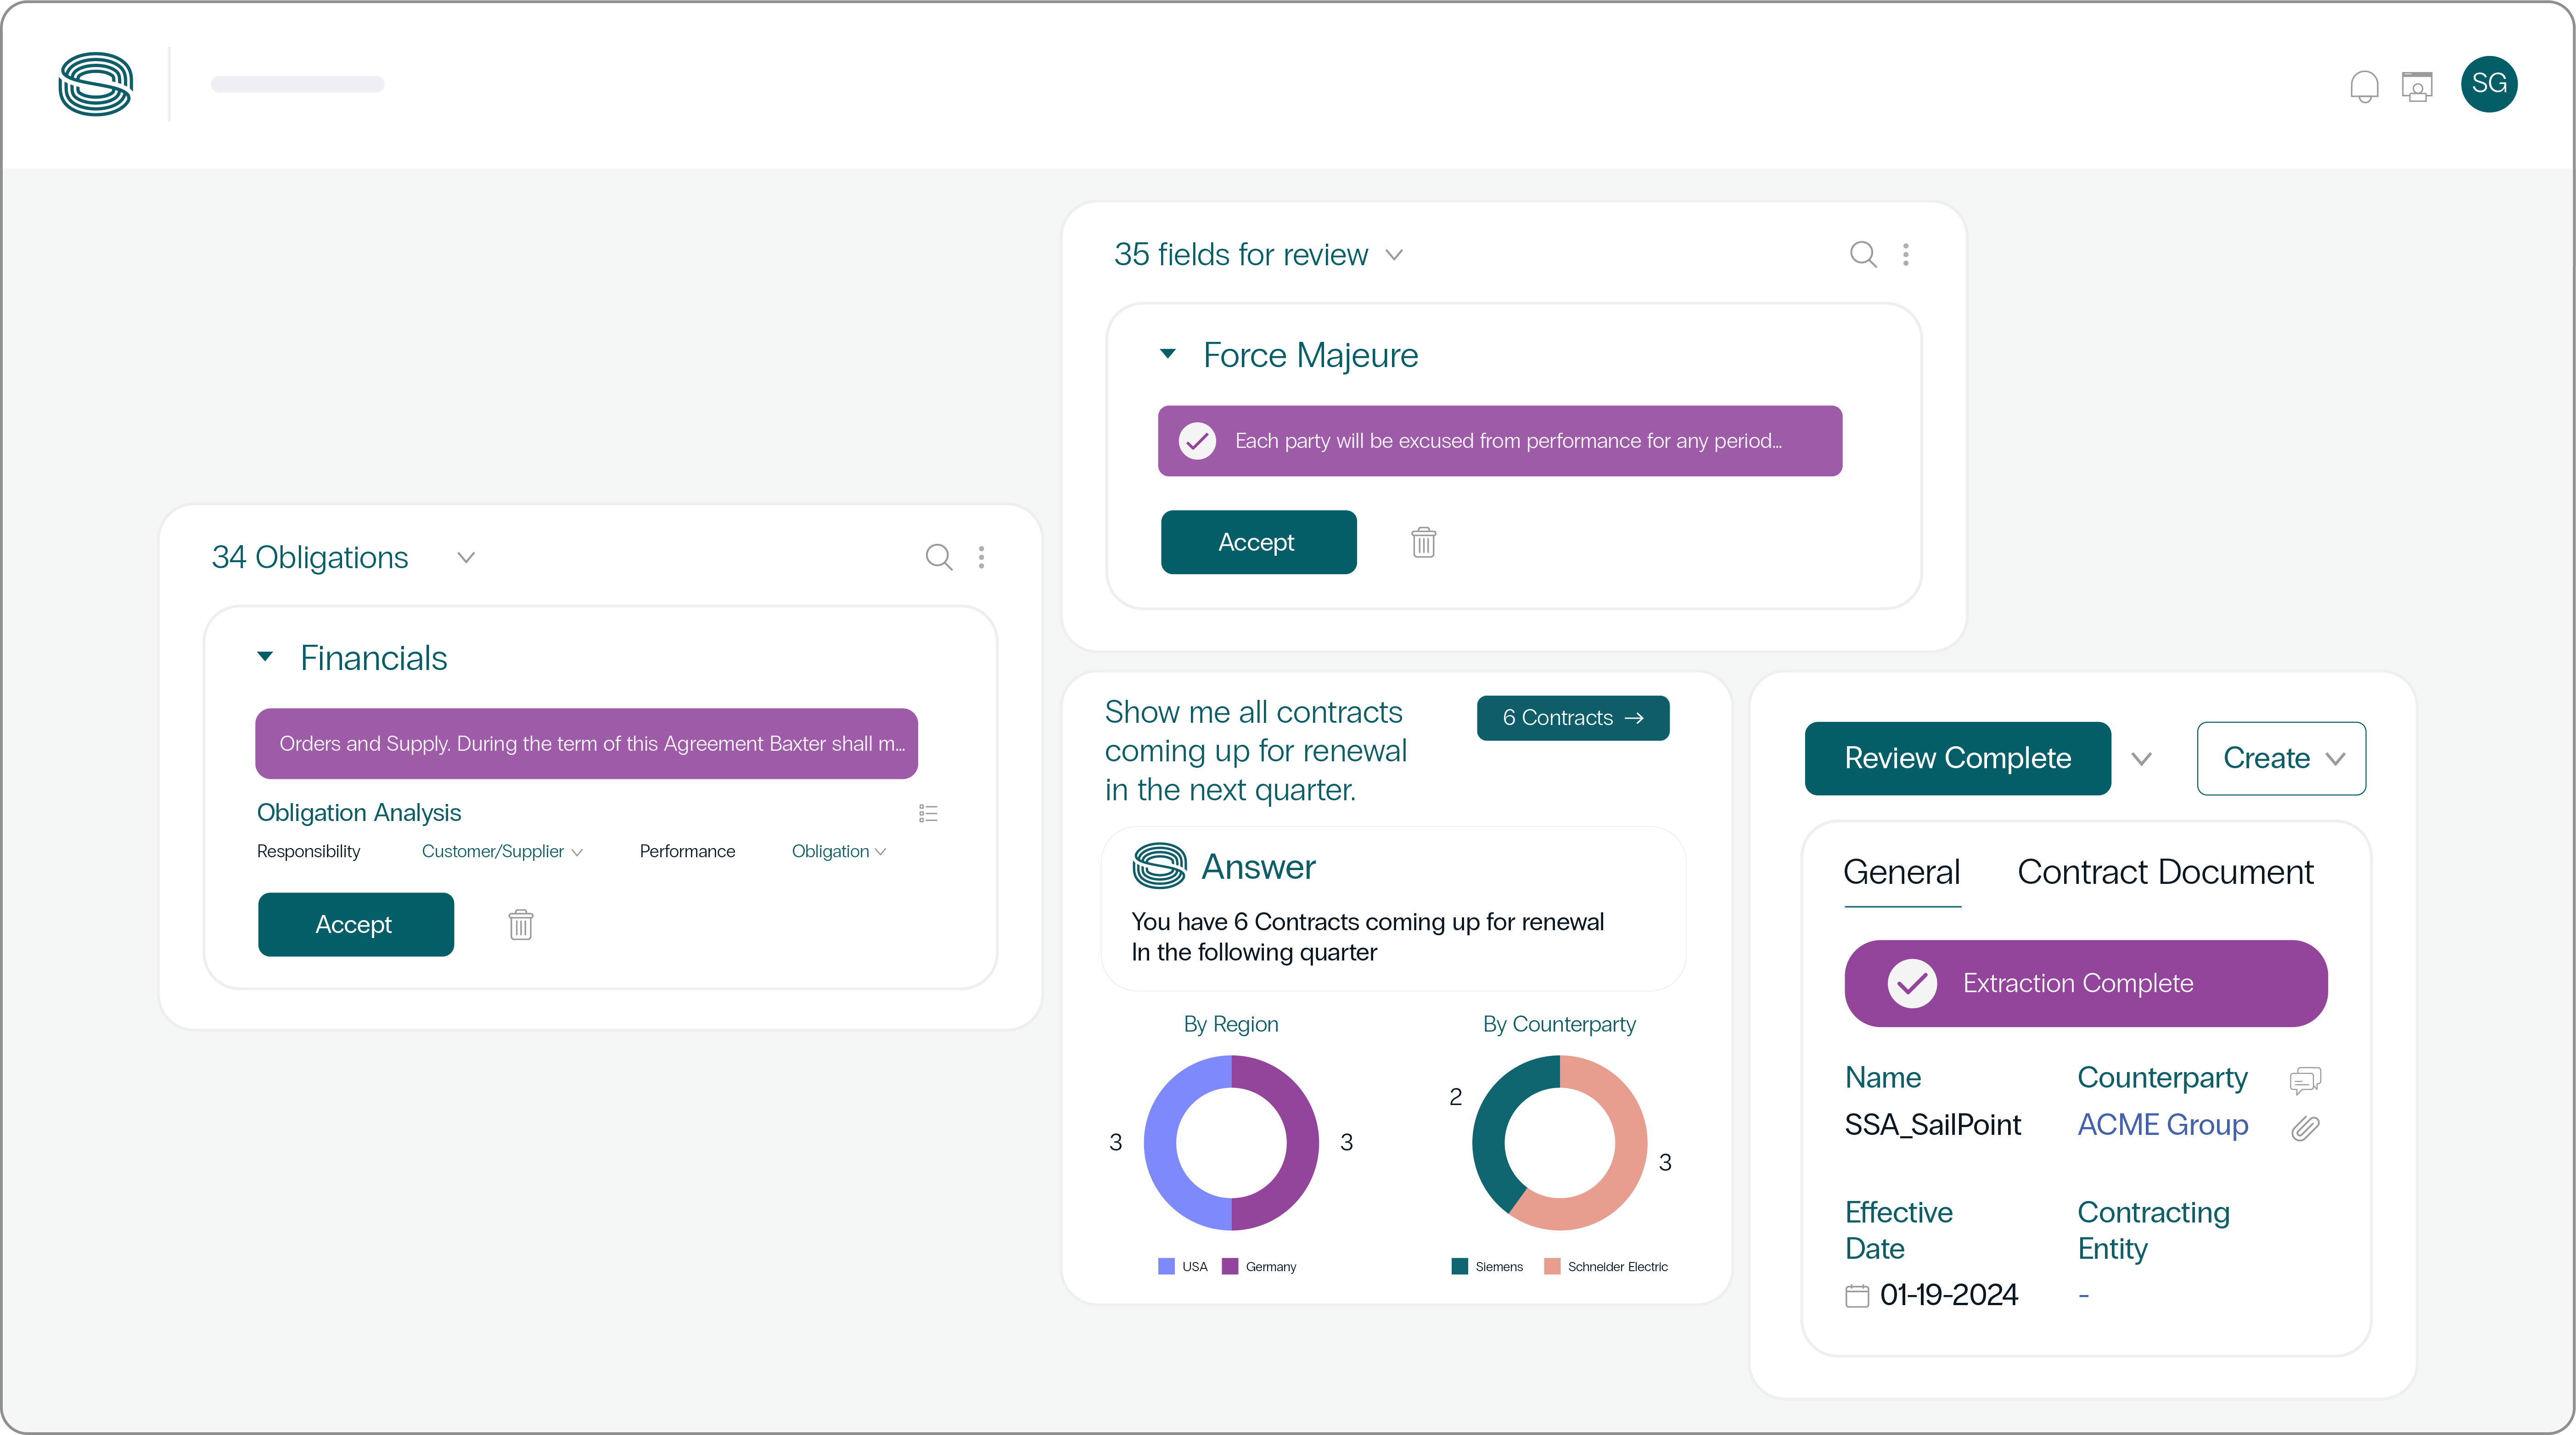The width and height of the screenshot is (2576, 1435).
Task: Click the Review Complete button
Action: [1957, 759]
